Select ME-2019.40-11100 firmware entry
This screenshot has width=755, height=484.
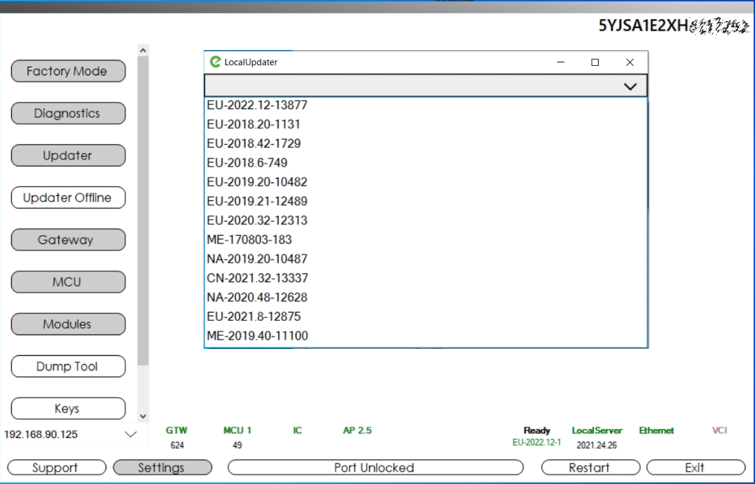tap(257, 336)
